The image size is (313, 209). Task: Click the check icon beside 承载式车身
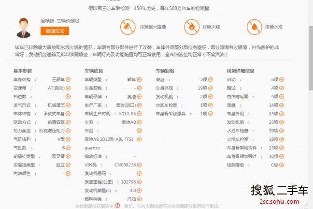[68, 114]
